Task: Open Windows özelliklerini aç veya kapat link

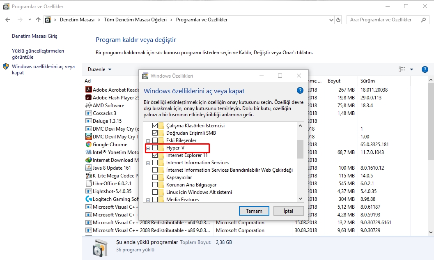Action: coord(43,69)
